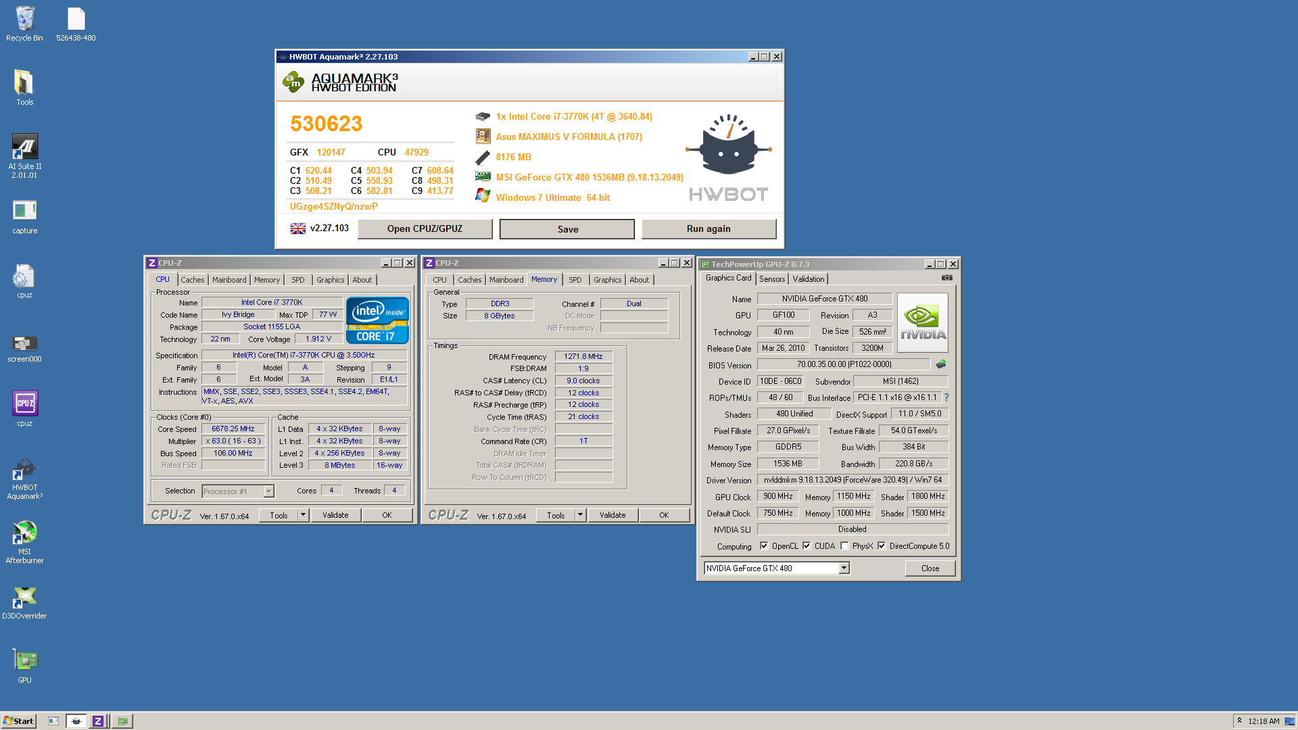Toggle the OpenCL checkbox in GPU-Z

pos(764,546)
